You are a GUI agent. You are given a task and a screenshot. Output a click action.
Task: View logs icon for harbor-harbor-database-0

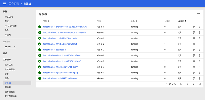[194, 50]
